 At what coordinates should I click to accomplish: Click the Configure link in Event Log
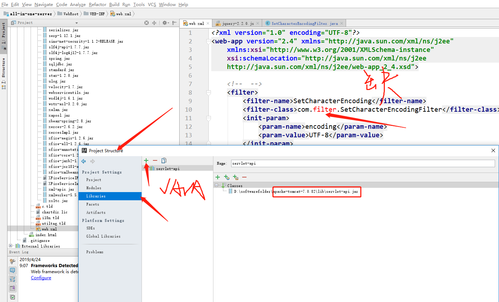click(41, 277)
